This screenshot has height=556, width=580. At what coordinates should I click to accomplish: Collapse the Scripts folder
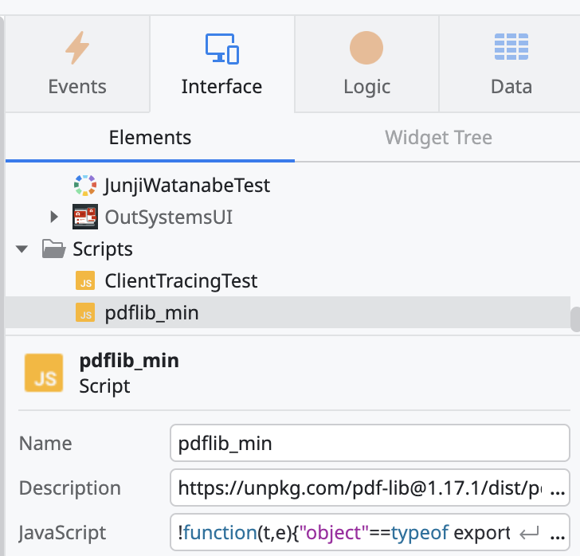(22, 249)
